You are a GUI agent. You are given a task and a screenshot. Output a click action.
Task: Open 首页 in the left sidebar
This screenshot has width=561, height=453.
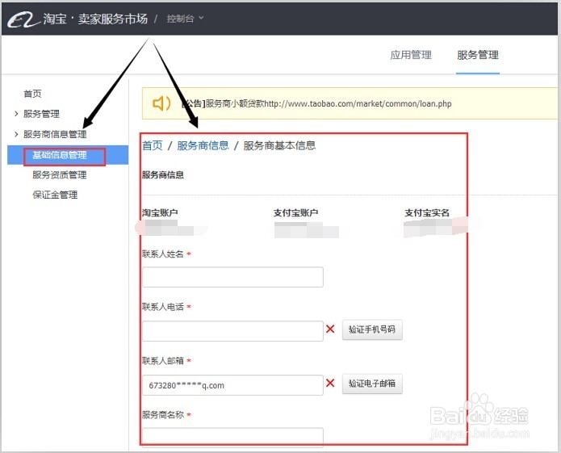[x=32, y=94]
